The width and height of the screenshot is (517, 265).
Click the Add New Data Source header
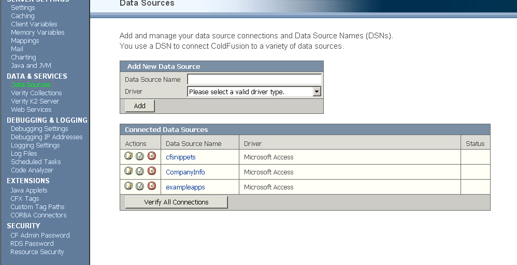(164, 66)
